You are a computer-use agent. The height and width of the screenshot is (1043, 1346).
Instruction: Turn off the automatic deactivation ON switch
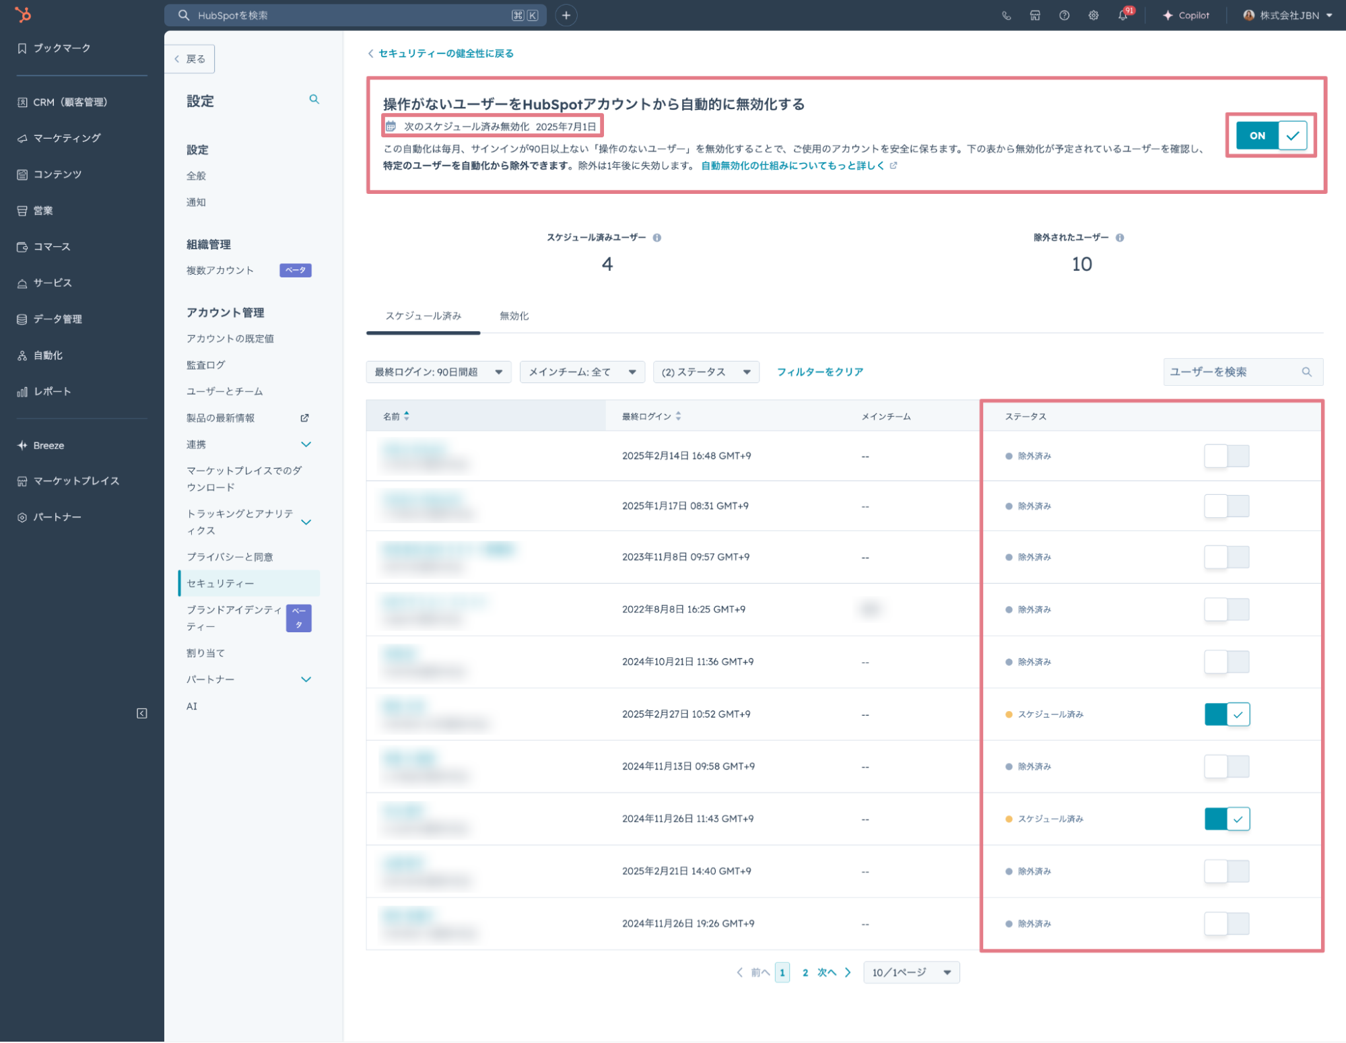coord(1271,135)
